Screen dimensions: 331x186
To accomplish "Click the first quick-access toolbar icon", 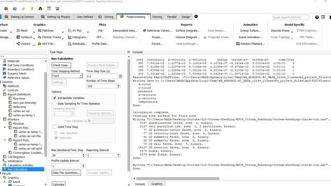I will point(6,8).
